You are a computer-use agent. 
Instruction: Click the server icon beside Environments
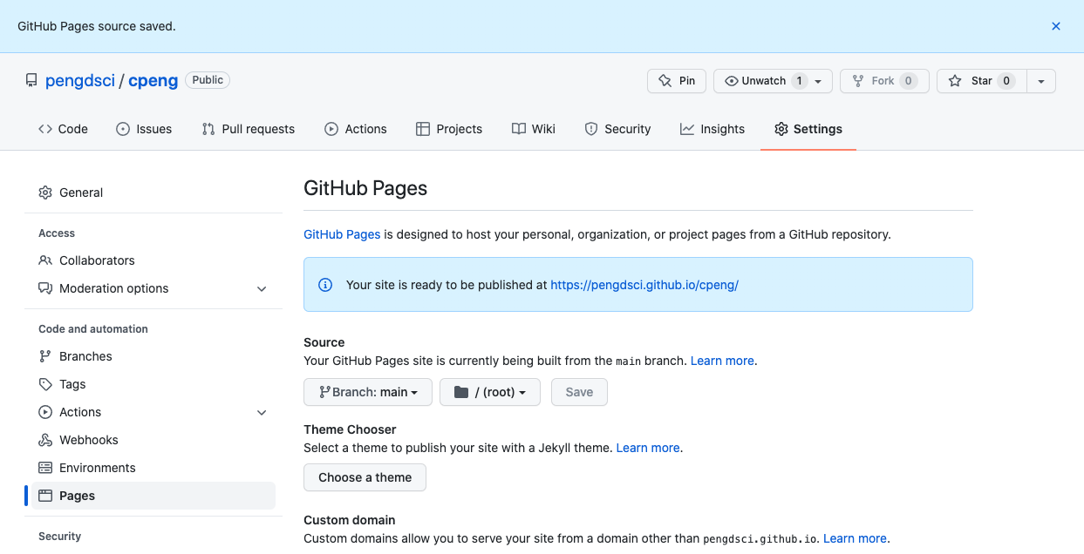tap(45, 468)
